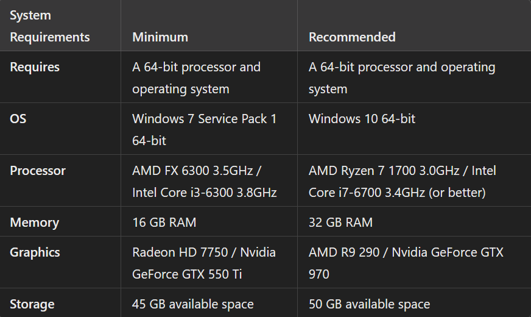Click the "Minimum" column header
Viewport: 531px width, 317px height.
pyautogui.click(x=160, y=37)
